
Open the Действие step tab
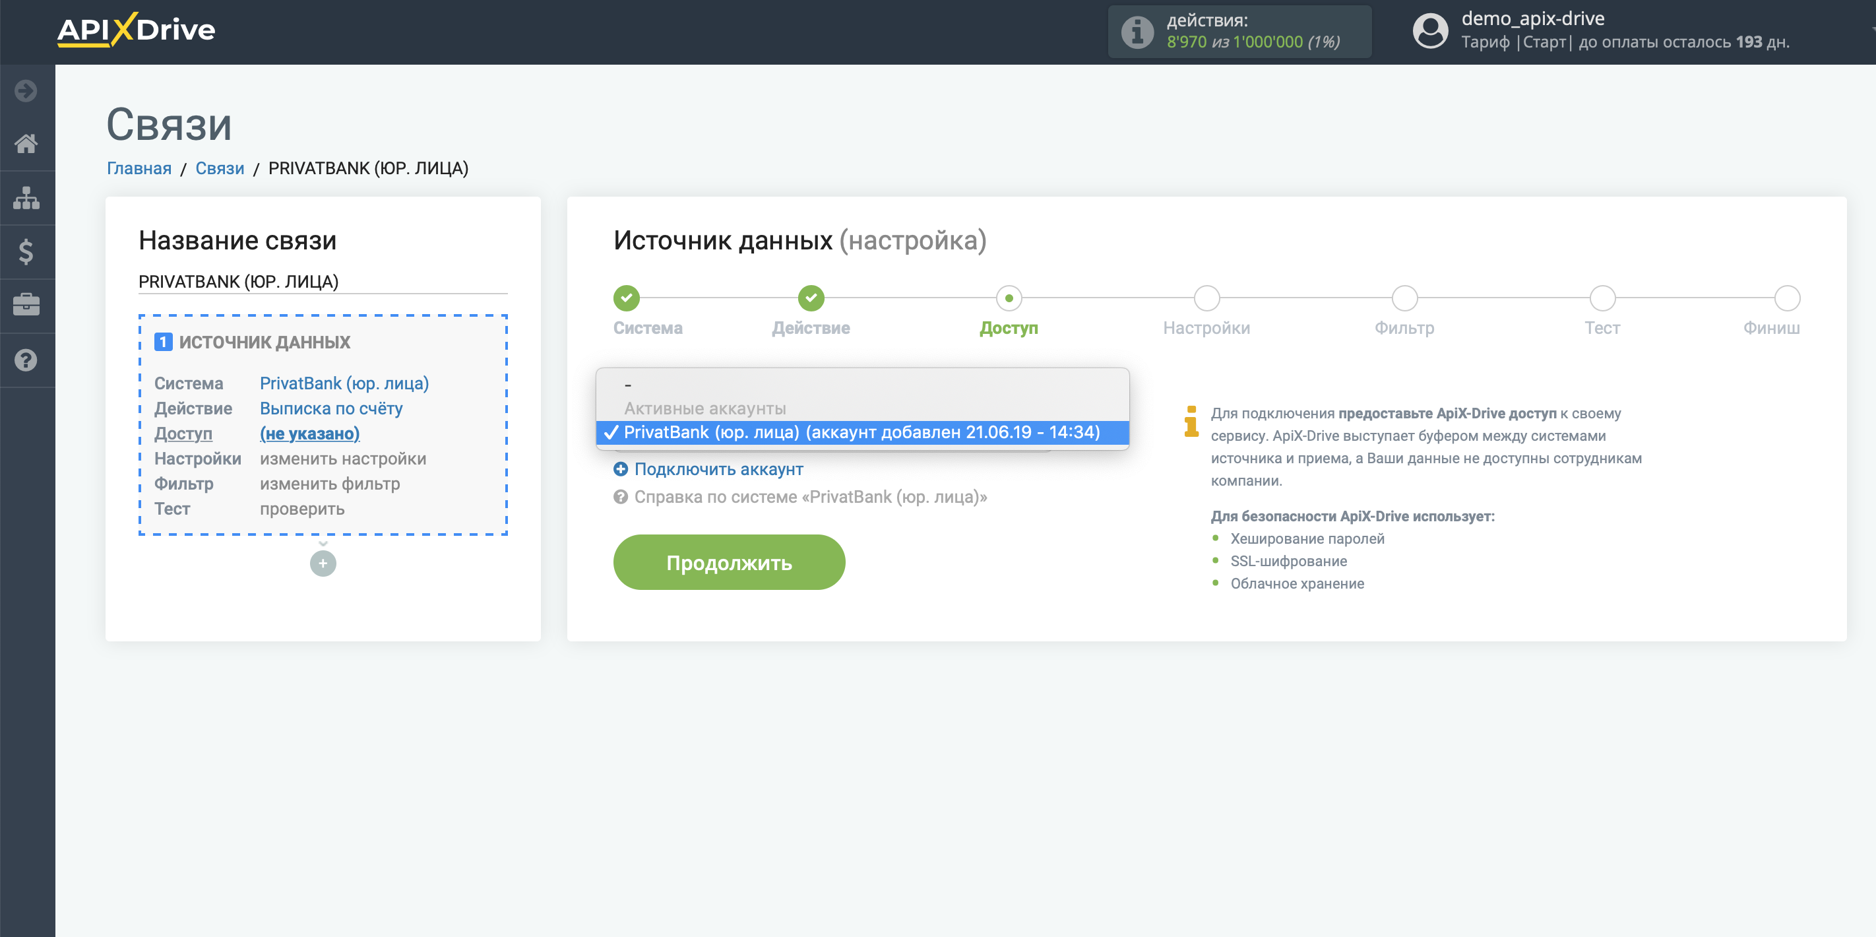pos(811,328)
